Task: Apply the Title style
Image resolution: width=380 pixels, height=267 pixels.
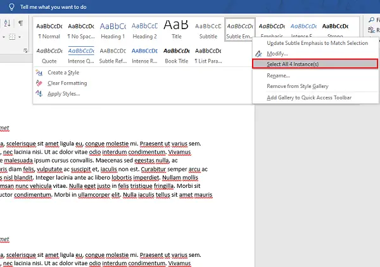Action: point(176,30)
